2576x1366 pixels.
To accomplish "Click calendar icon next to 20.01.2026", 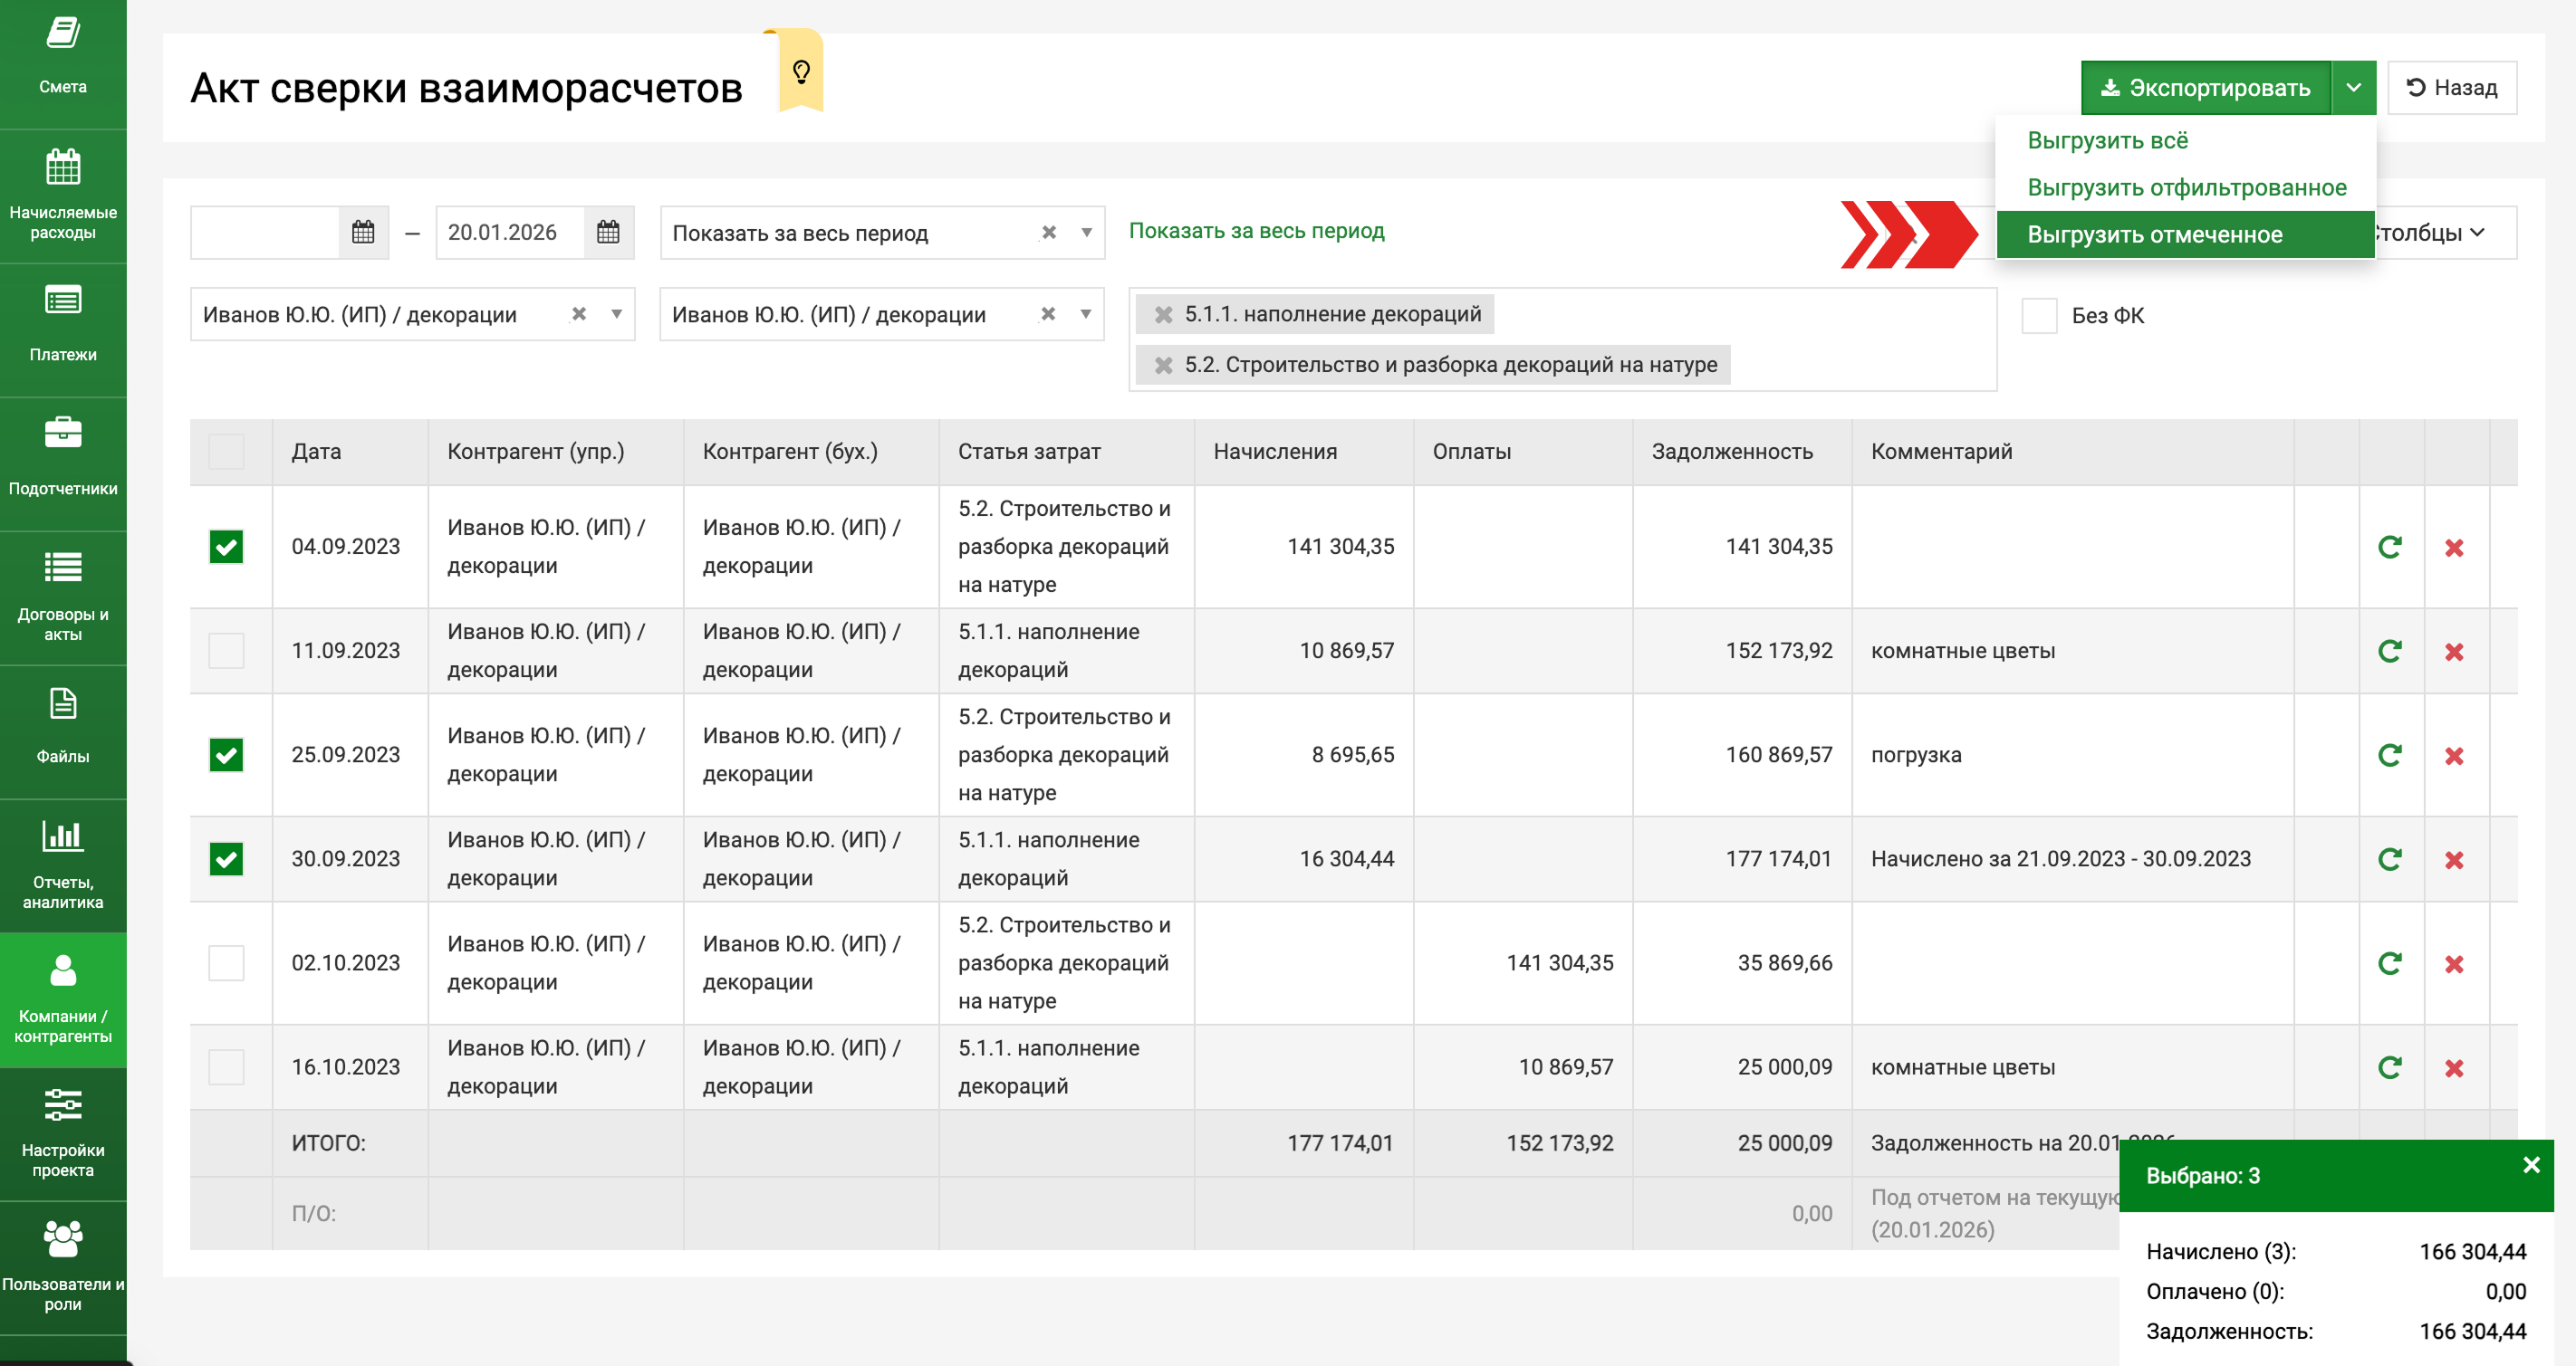I will coord(608,233).
